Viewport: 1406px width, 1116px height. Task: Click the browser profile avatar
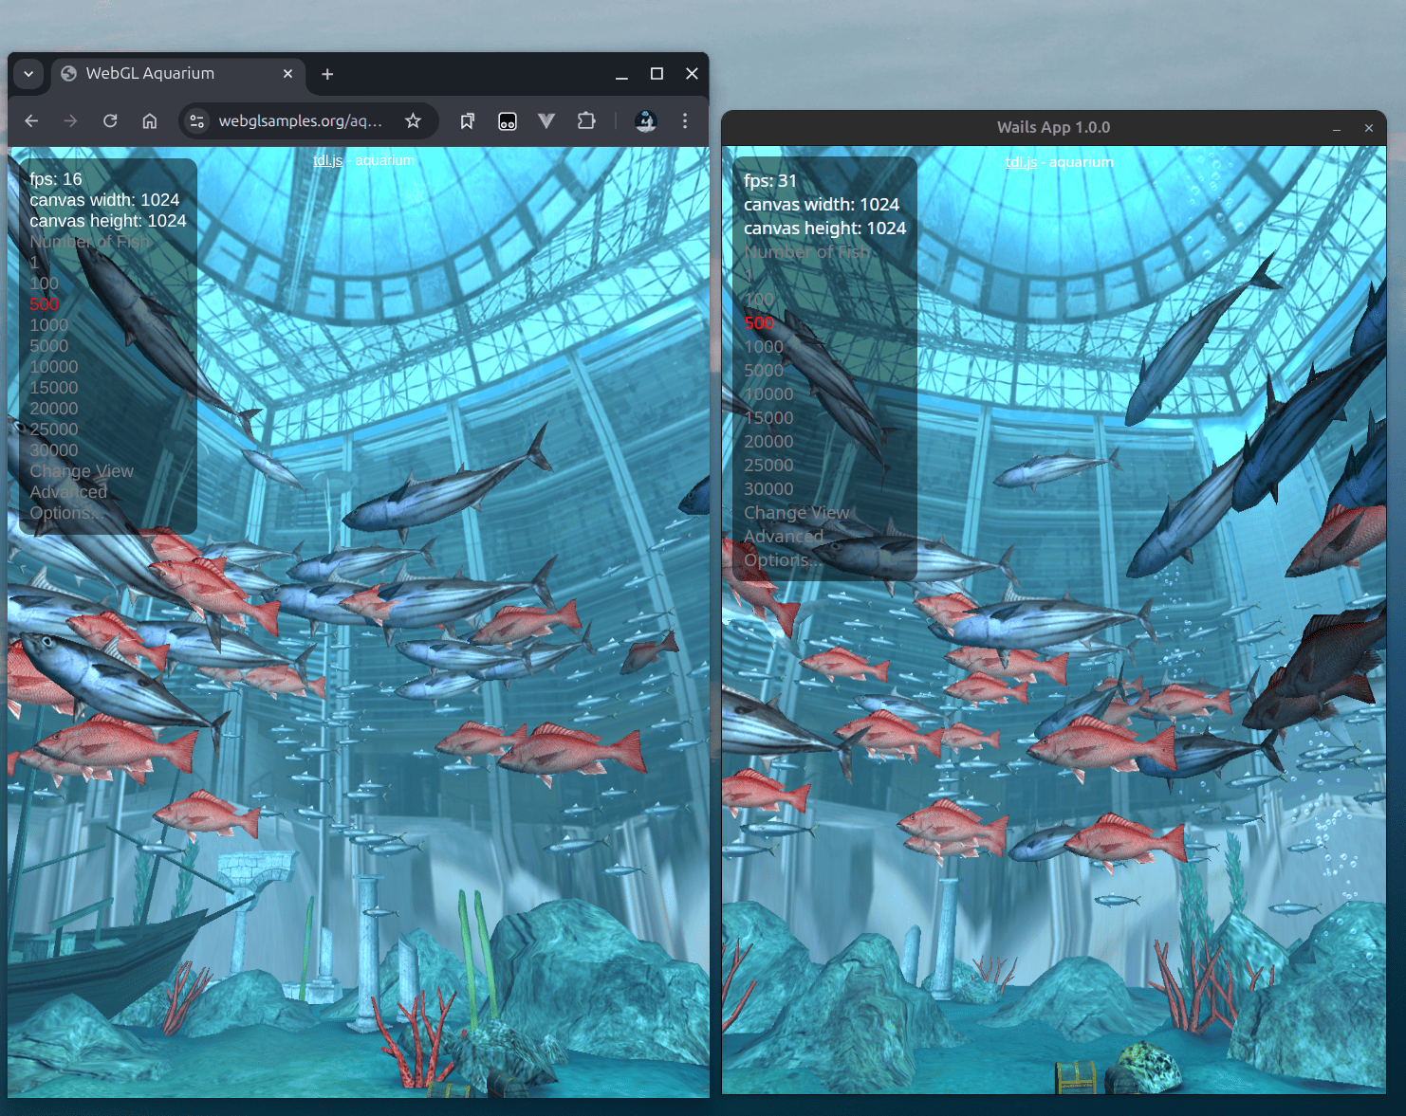[x=645, y=120]
